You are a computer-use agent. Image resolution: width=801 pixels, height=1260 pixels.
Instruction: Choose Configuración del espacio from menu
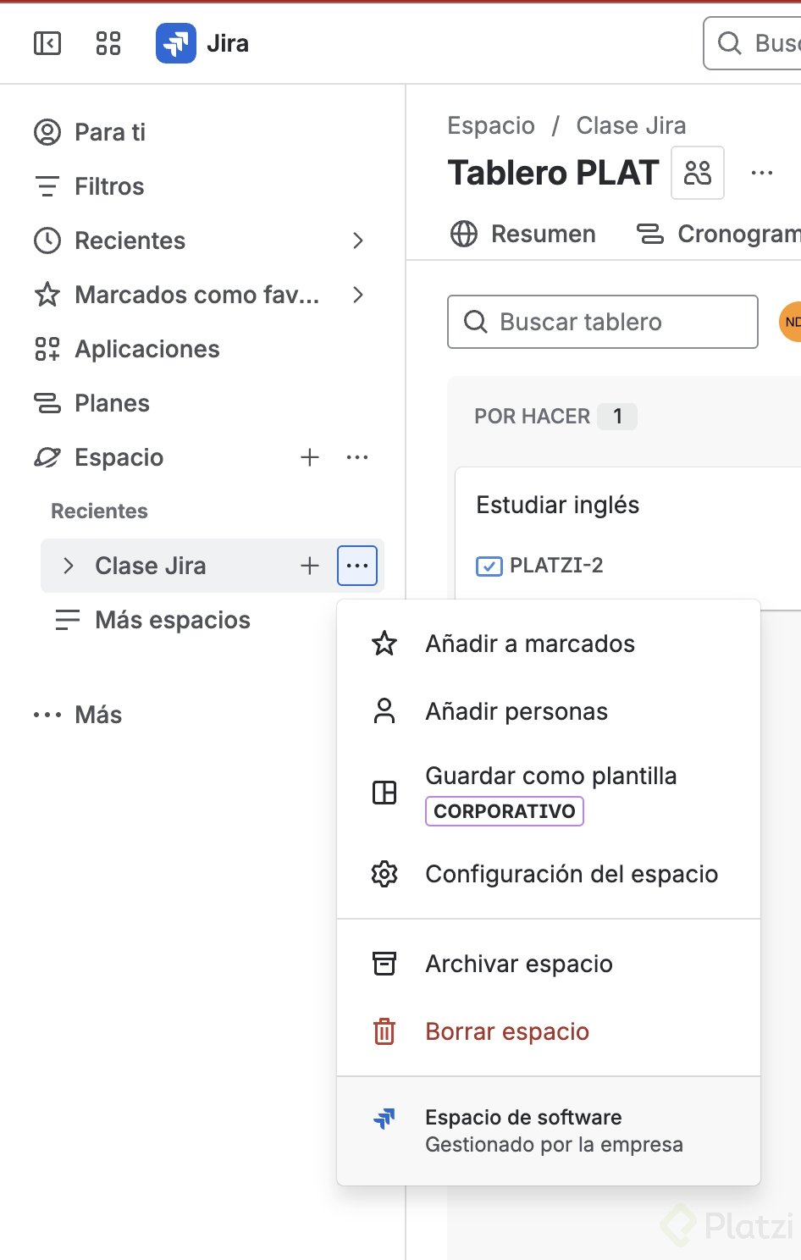[x=571, y=874]
